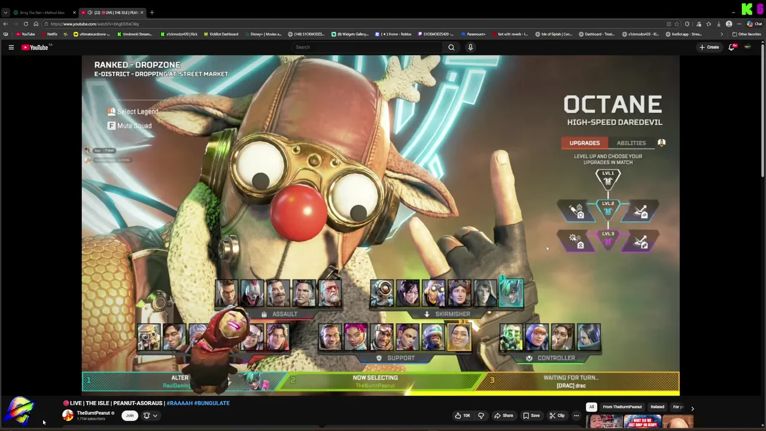Click the YouTube account avatar
Screen dimensions: 766x431
coord(747,47)
